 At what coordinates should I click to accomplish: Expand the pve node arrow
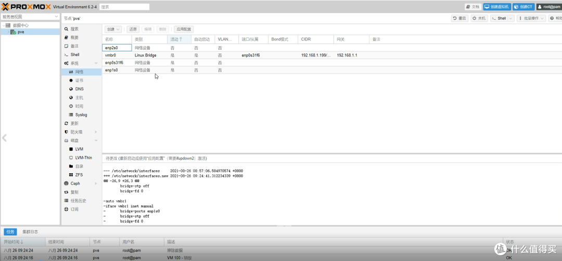pyautogui.click(x=8, y=32)
